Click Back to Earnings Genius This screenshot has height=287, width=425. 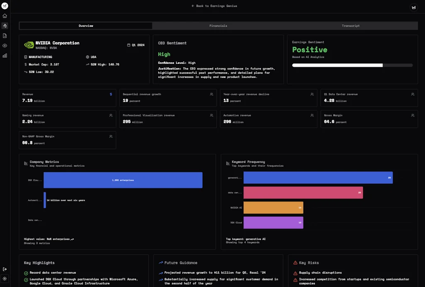pyautogui.click(x=214, y=6)
